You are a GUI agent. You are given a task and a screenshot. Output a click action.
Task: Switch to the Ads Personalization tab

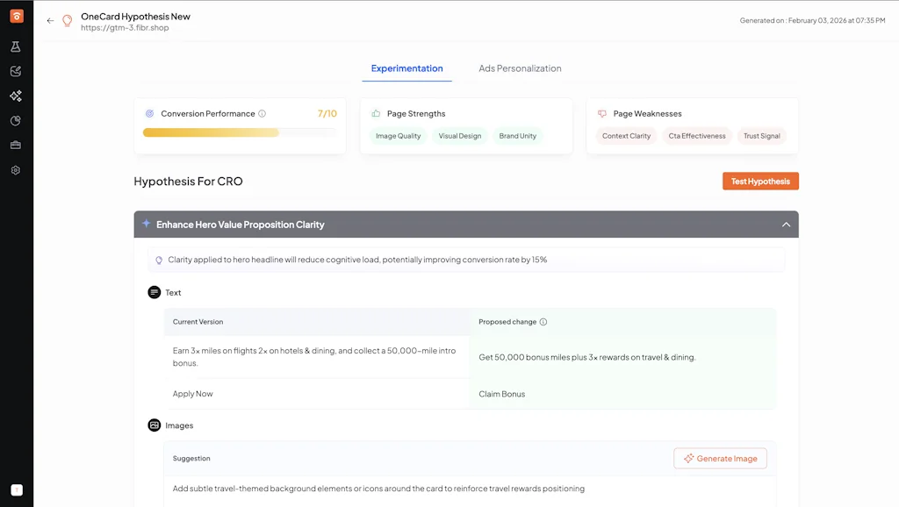click(521, 68)
